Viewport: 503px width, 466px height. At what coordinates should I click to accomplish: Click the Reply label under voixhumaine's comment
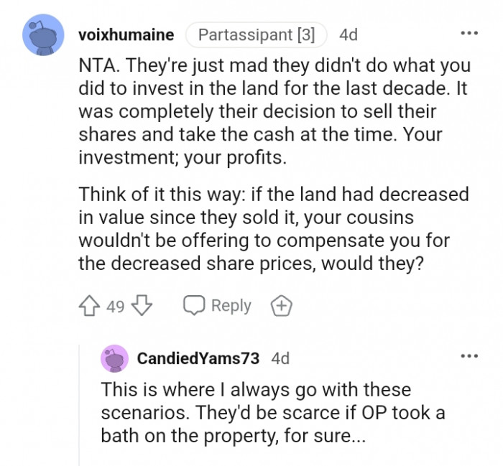coord(231,306)
